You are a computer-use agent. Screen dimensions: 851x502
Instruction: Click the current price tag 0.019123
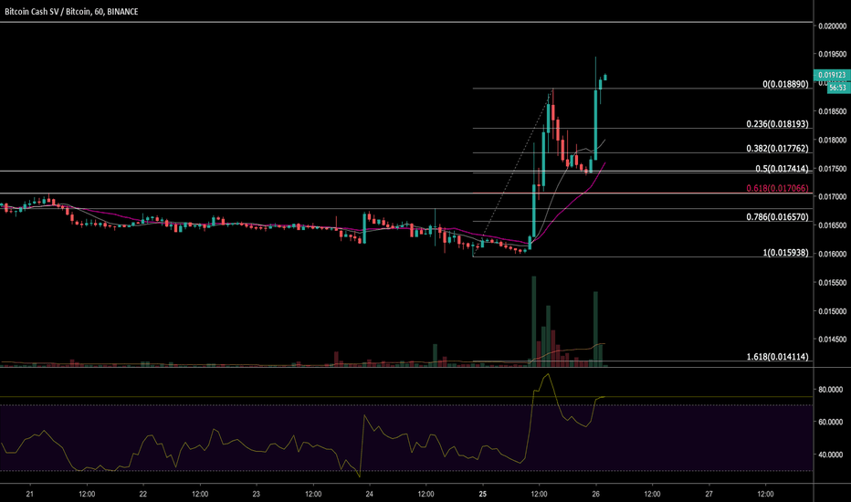click(x=831, y=75)
